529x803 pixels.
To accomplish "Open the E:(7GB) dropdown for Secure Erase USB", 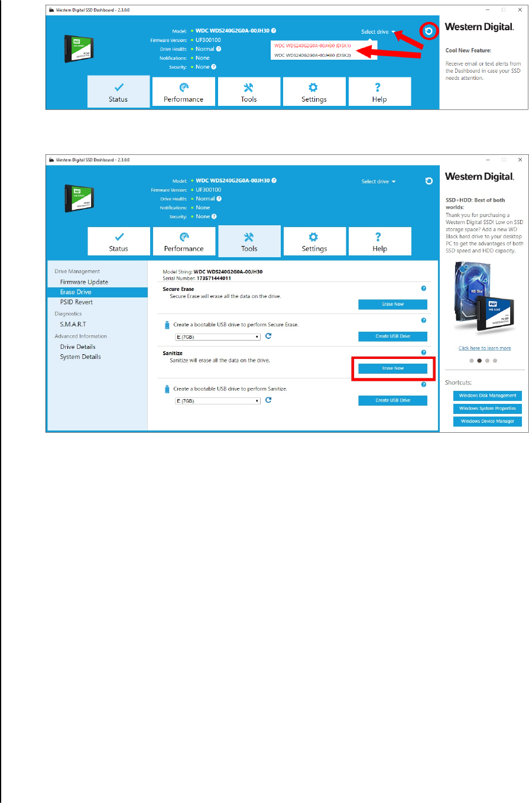I will (218, 336).
